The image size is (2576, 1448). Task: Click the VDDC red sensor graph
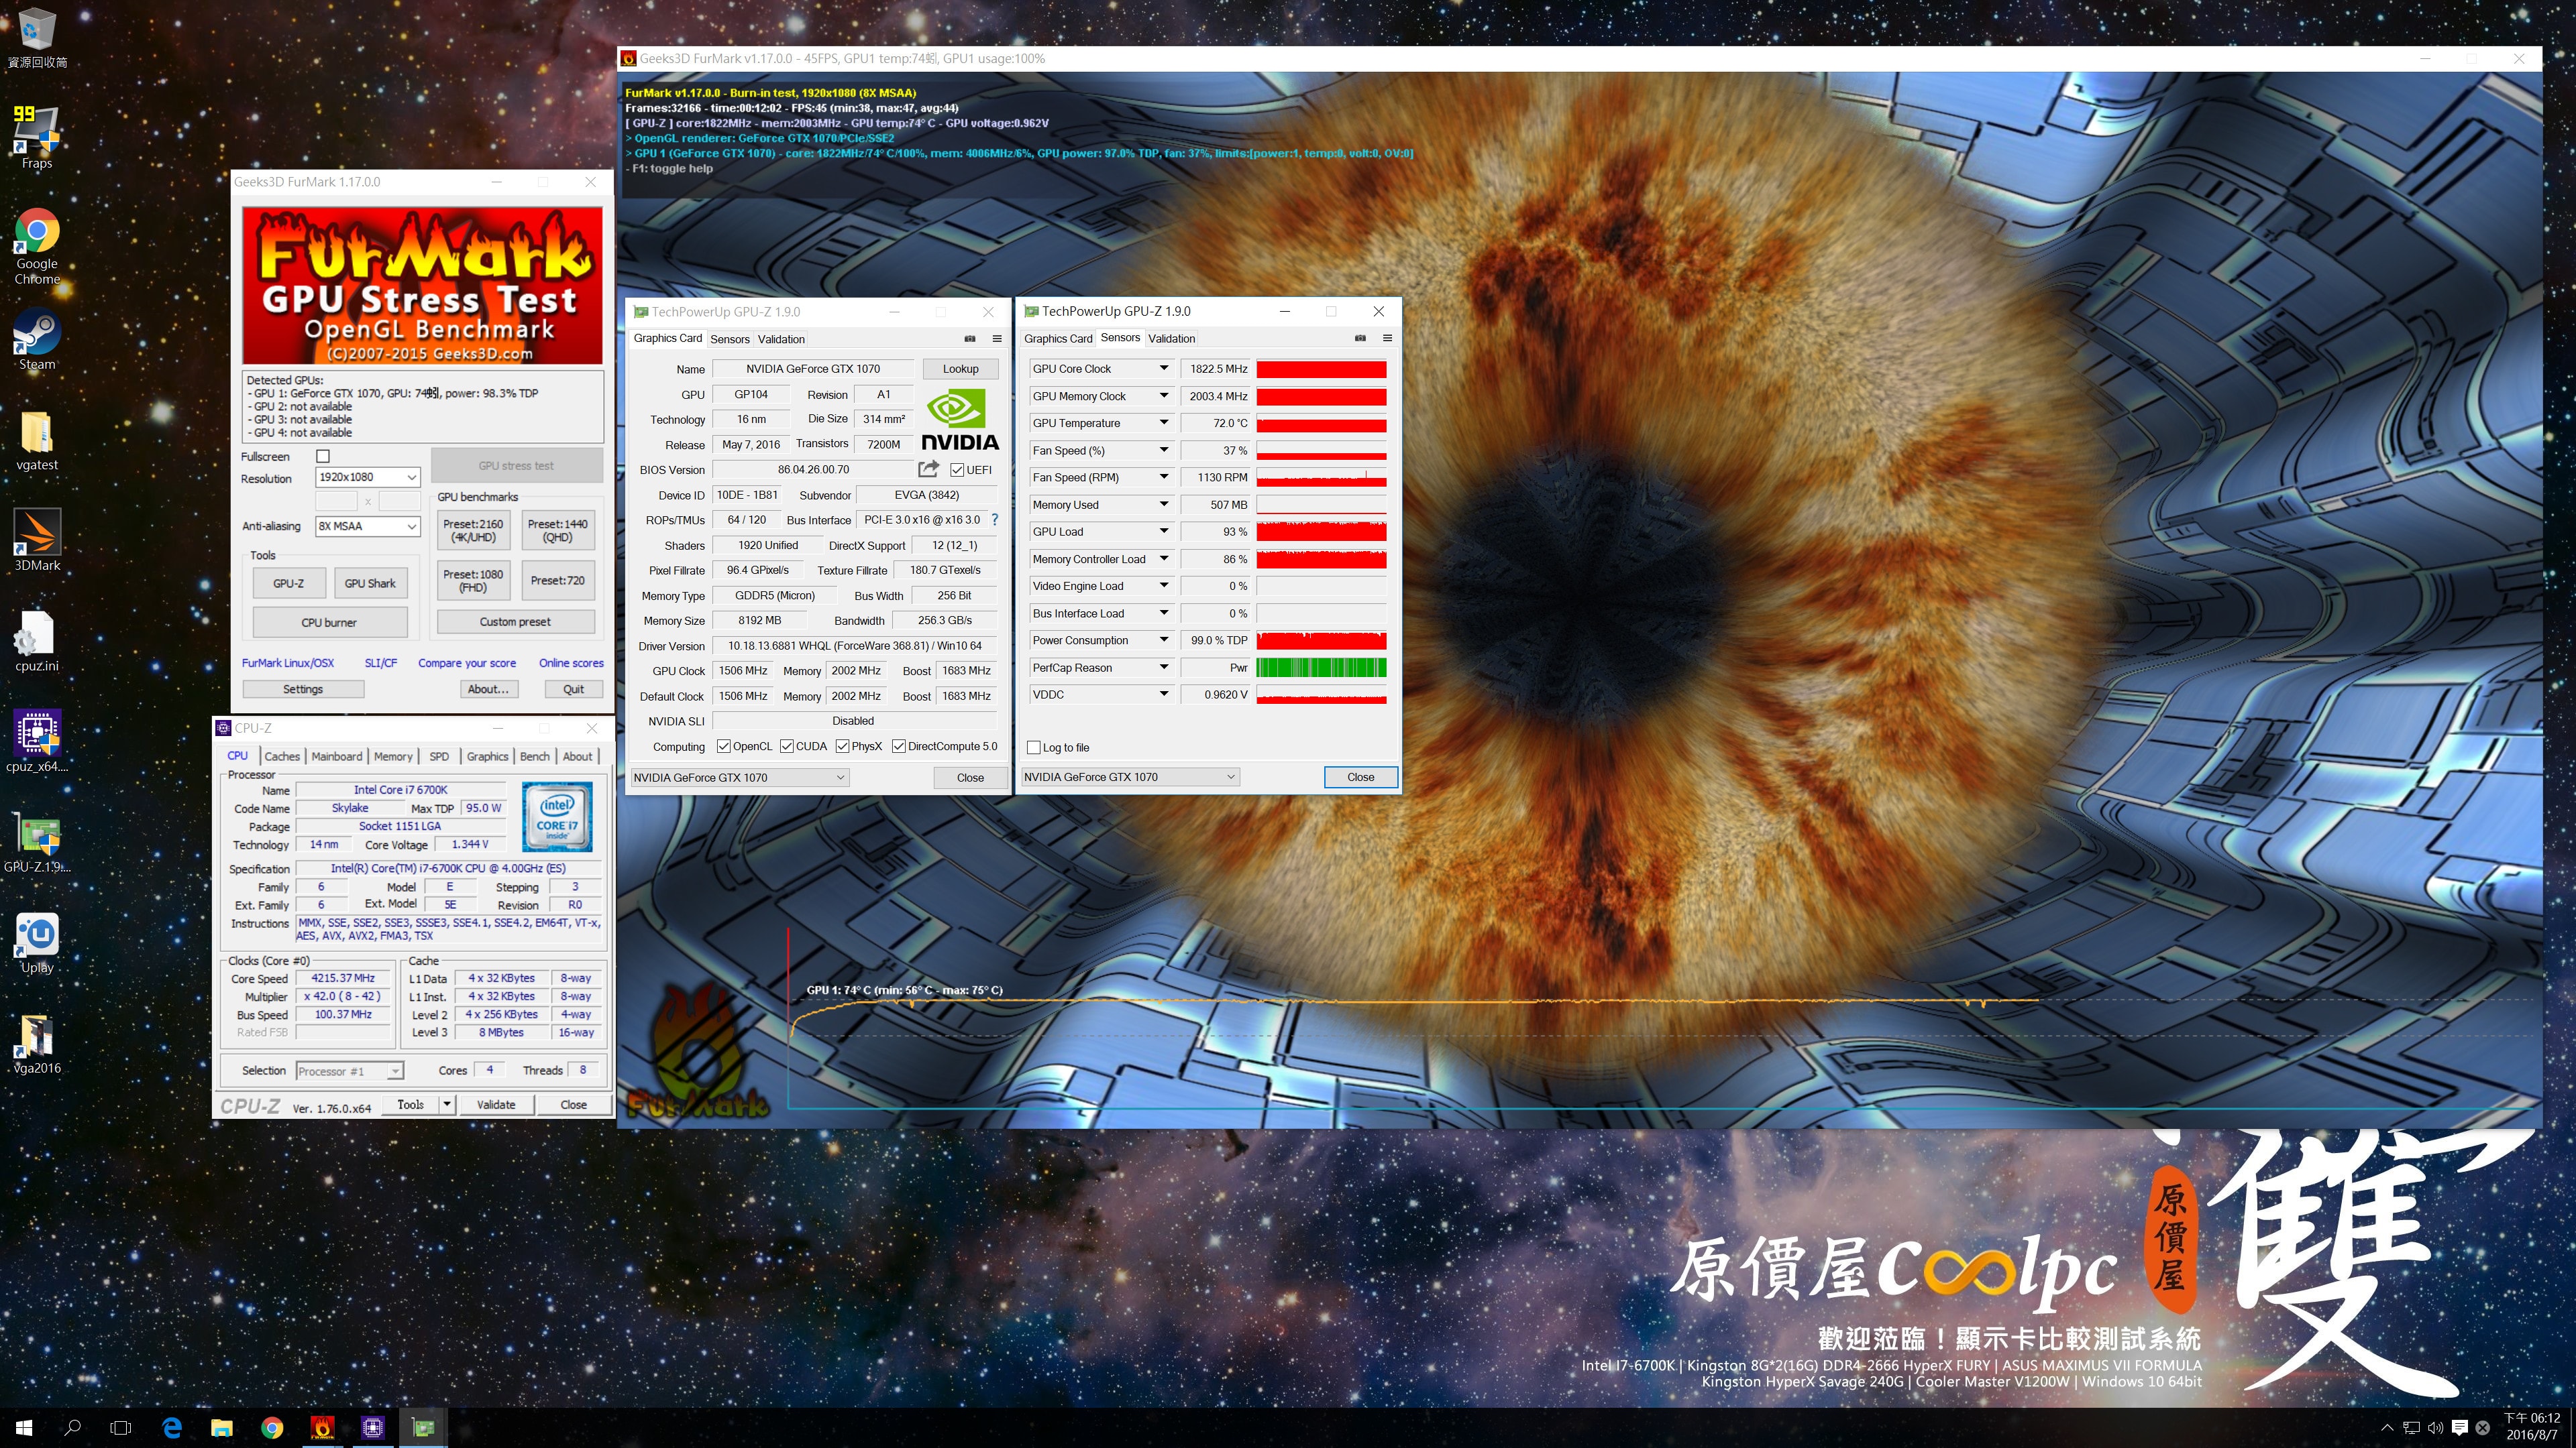(1321, 695)
